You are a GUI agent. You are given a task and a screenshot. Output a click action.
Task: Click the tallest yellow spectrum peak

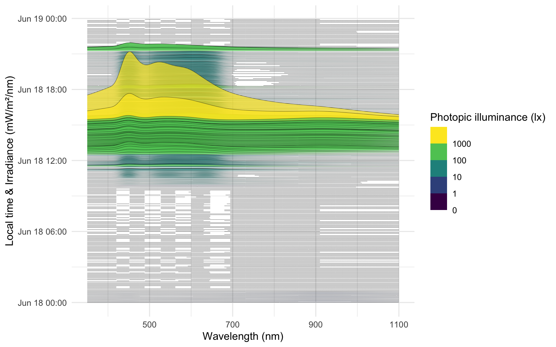click(129, 53)
